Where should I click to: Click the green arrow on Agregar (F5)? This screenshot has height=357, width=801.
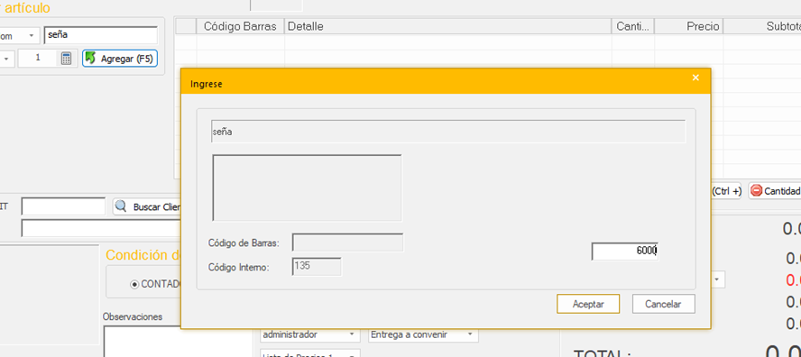coord(90,59)
